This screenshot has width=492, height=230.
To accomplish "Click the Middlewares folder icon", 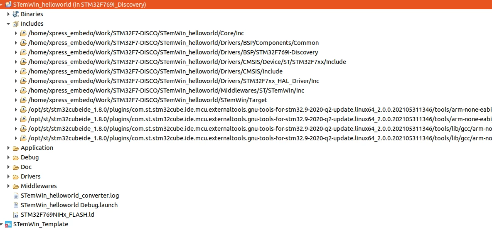I will point(16,186).
